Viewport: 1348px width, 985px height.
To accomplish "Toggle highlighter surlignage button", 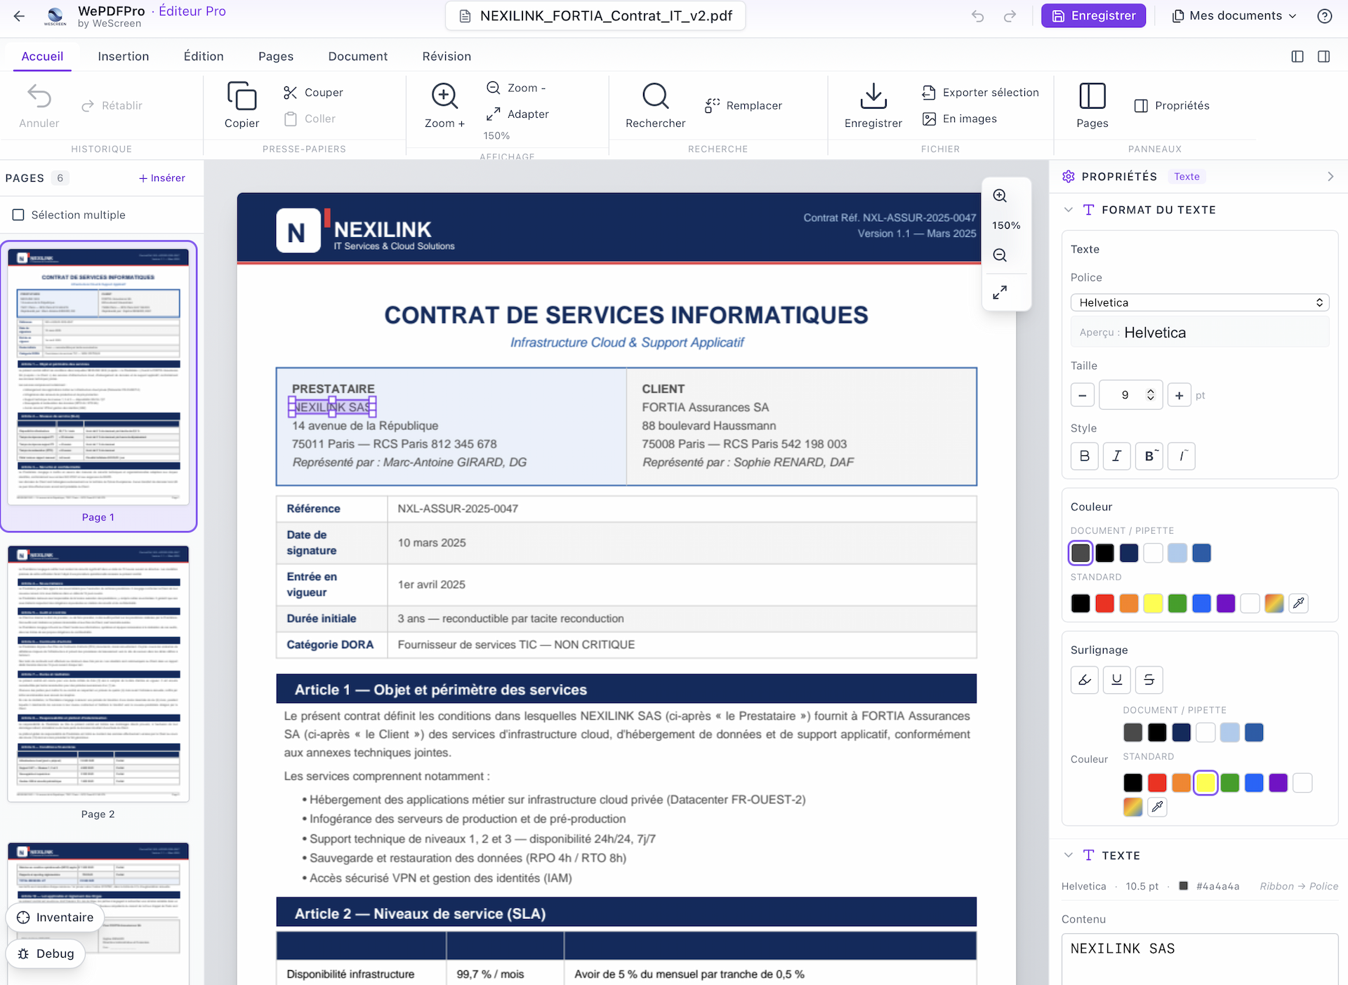I will click(x=1084, y=679).
